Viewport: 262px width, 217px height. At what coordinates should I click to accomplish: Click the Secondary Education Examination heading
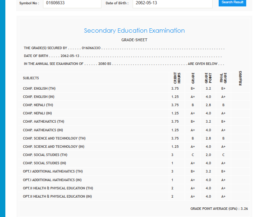pyautogui.click(x=134, y=31)
